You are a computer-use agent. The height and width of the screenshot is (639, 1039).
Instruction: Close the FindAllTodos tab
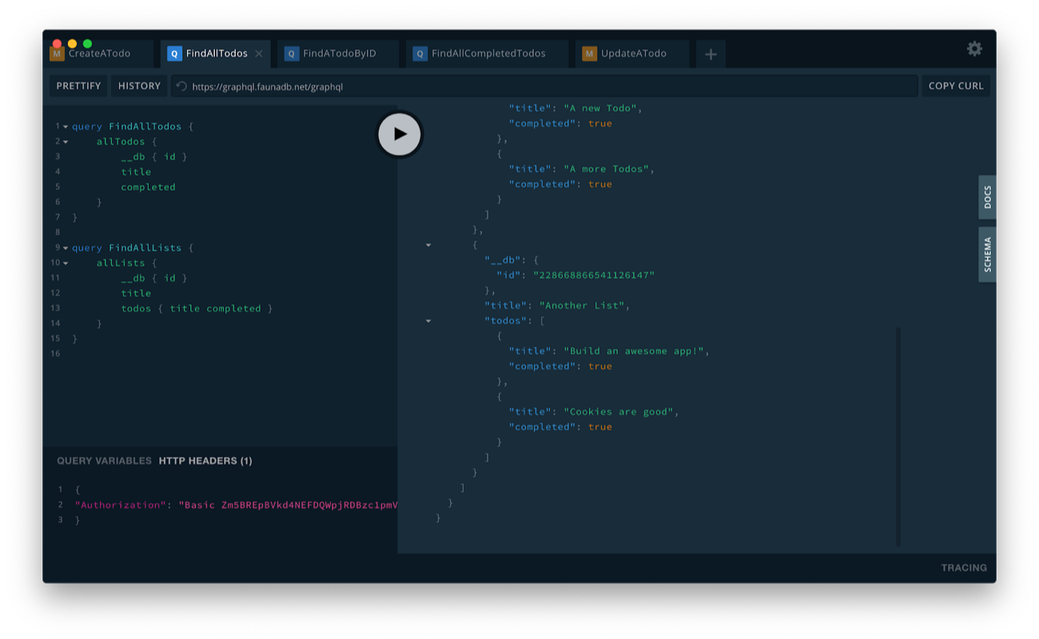(x=258, y=54)
